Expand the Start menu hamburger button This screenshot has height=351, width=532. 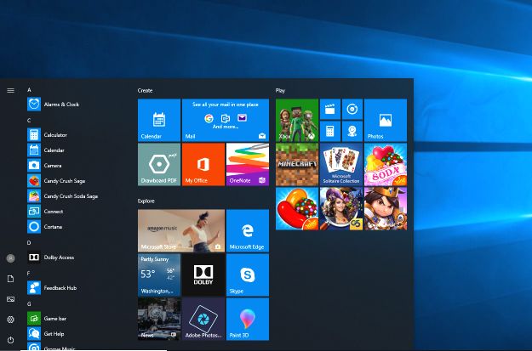point(10,90)
